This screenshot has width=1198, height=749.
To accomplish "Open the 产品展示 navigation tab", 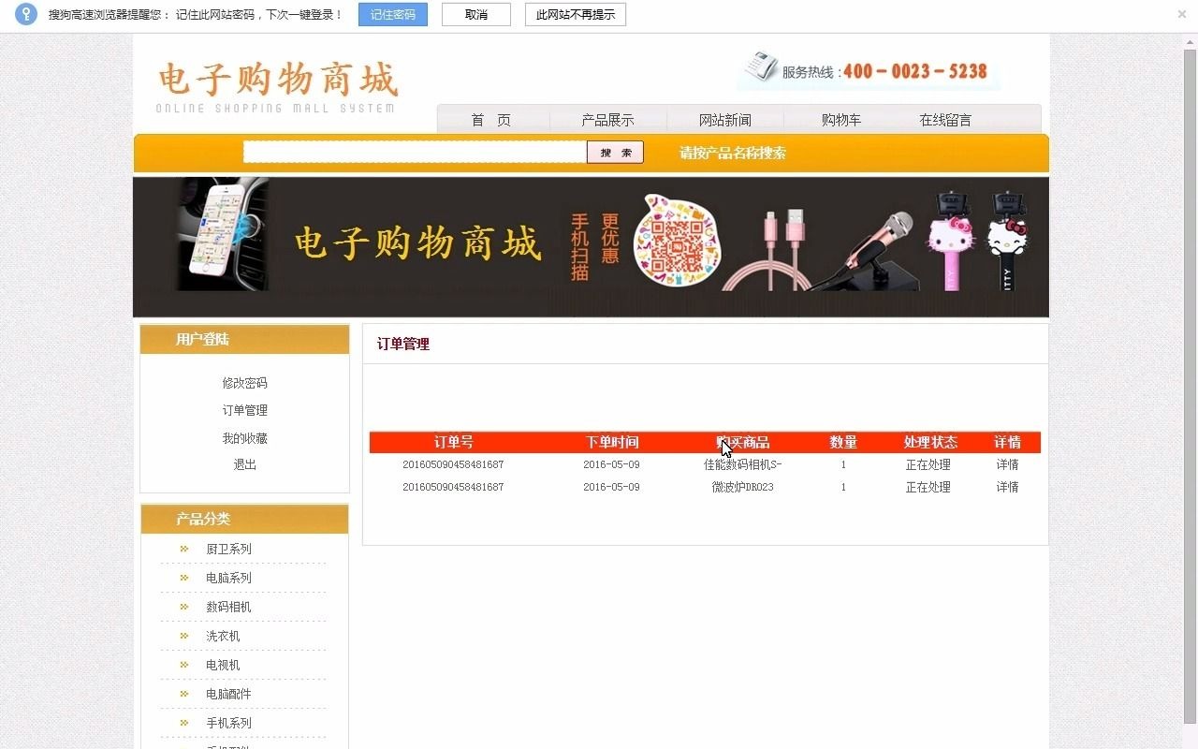I will [x=607, y=120].
